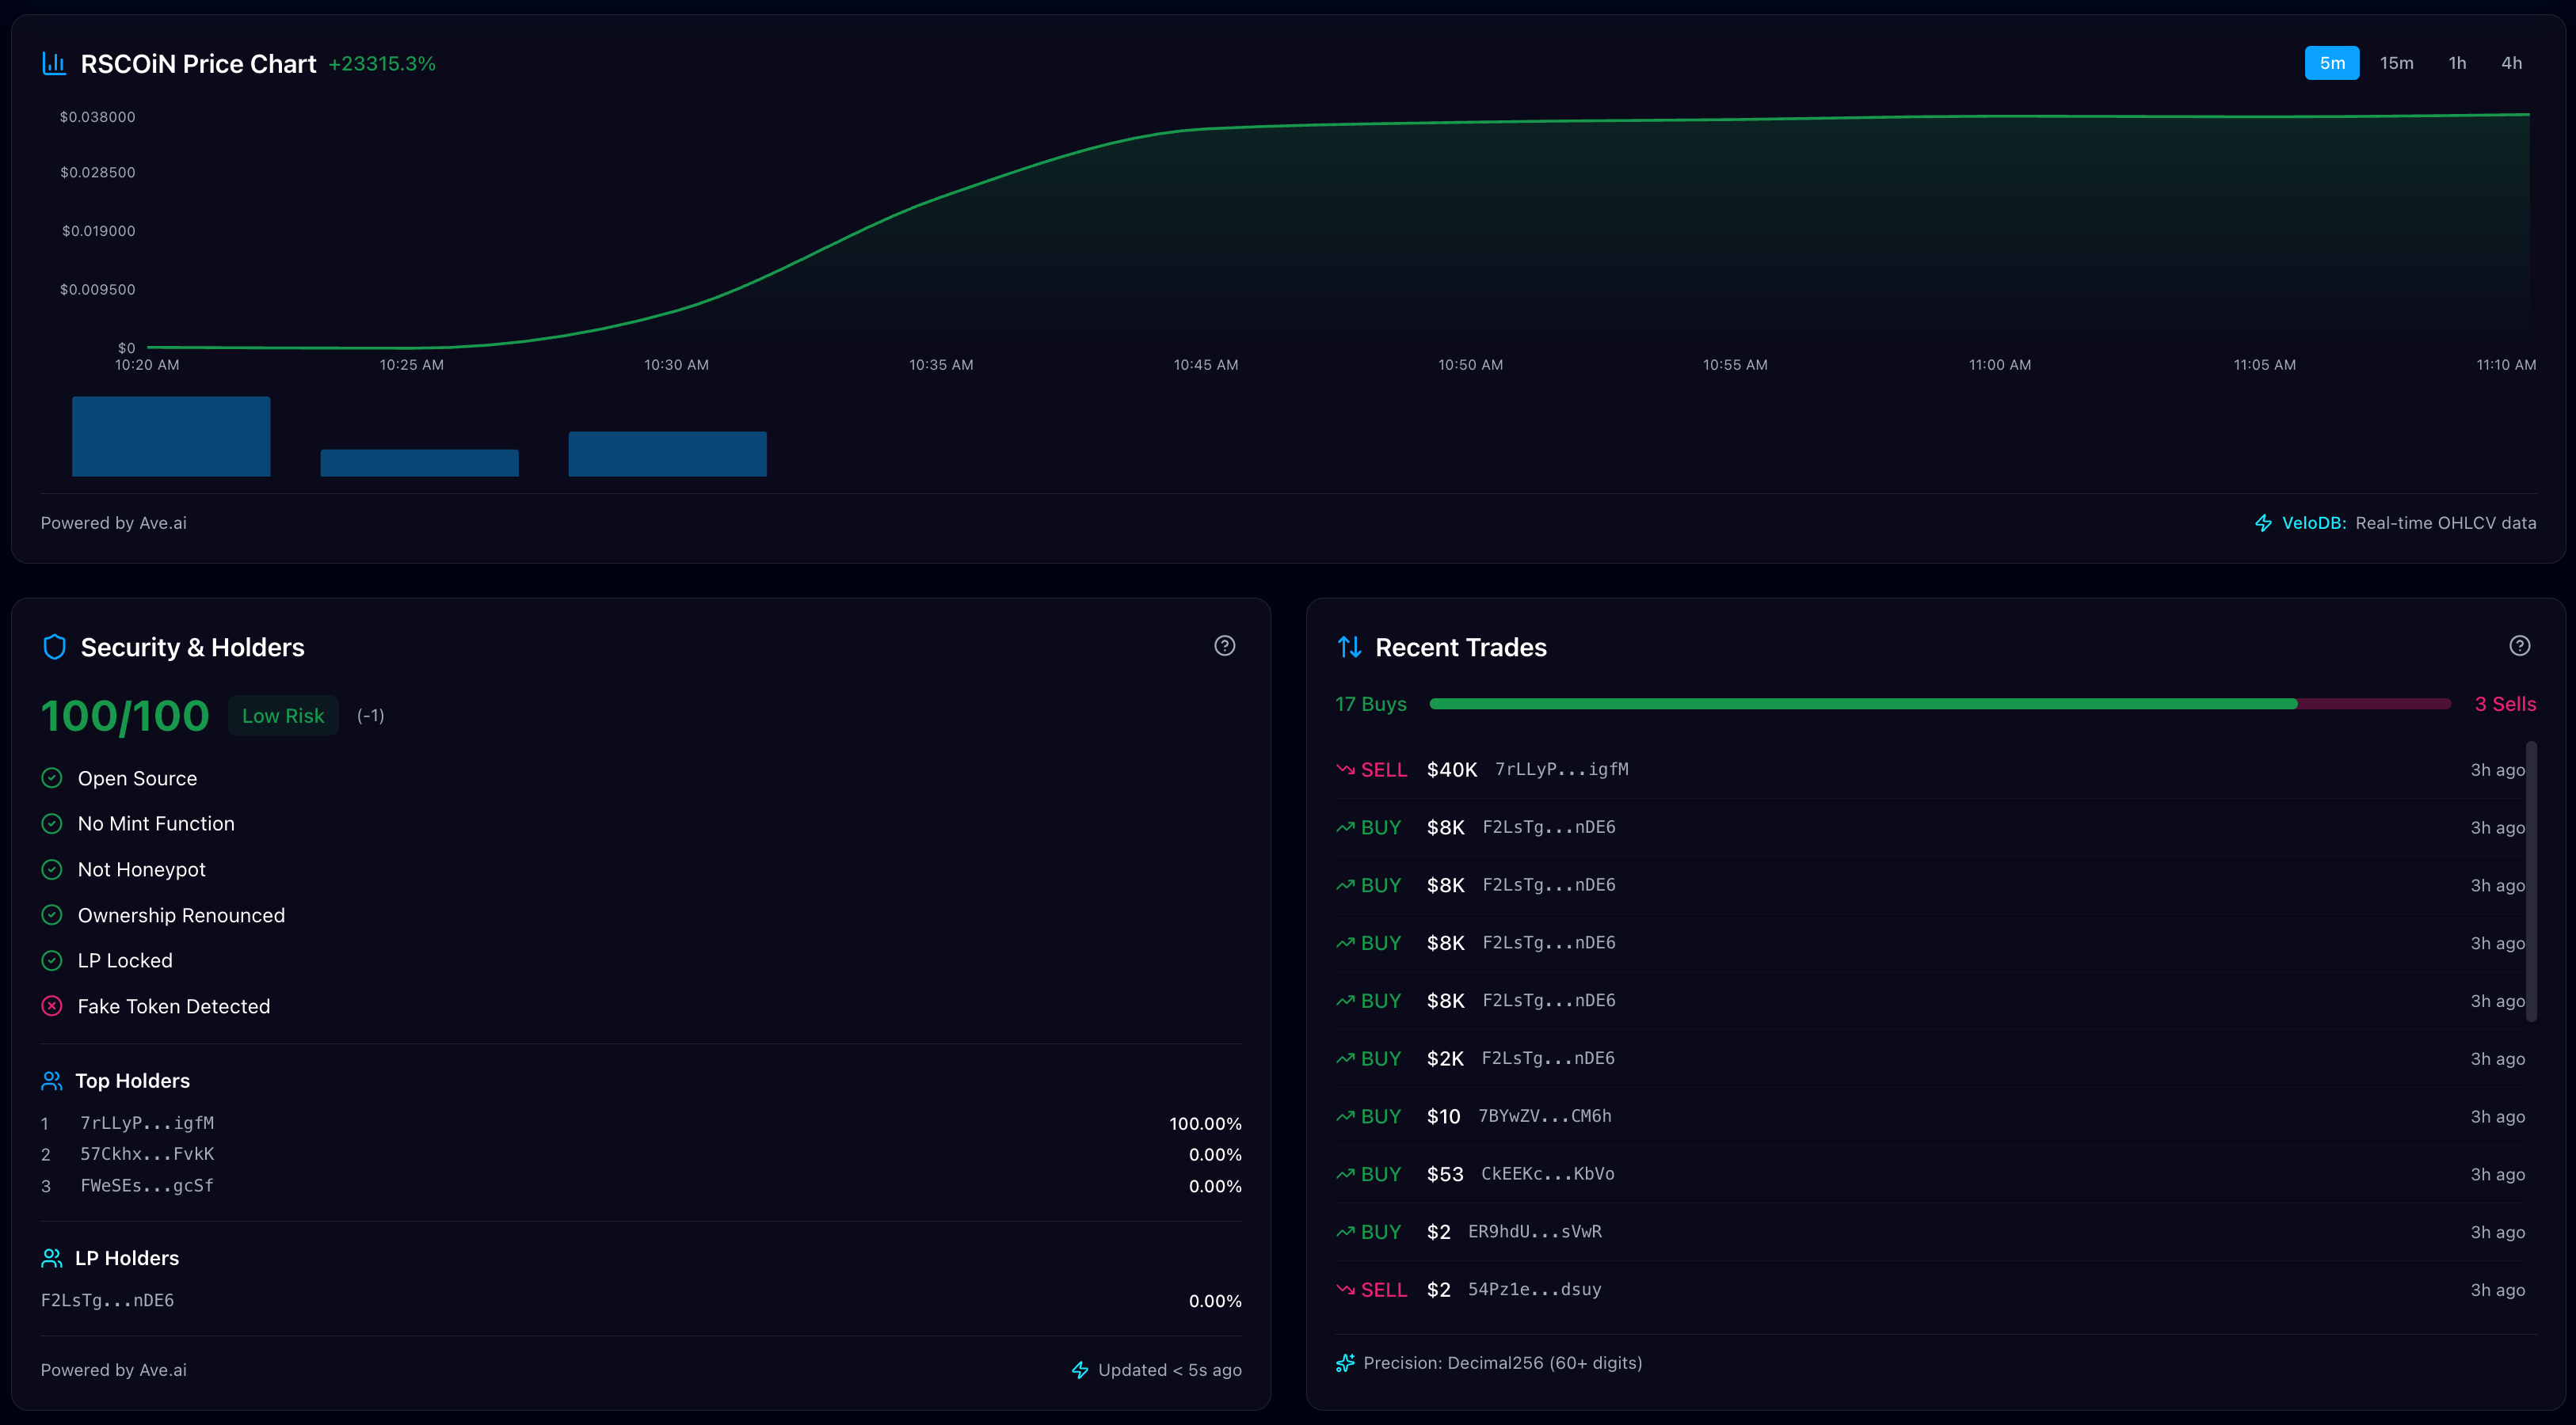Image resolution: width=2576 pixels, height=1425 pixels.
Task: Click the lightning bolt icon next to VeloDB
Action: click(x=2264, y=522)
